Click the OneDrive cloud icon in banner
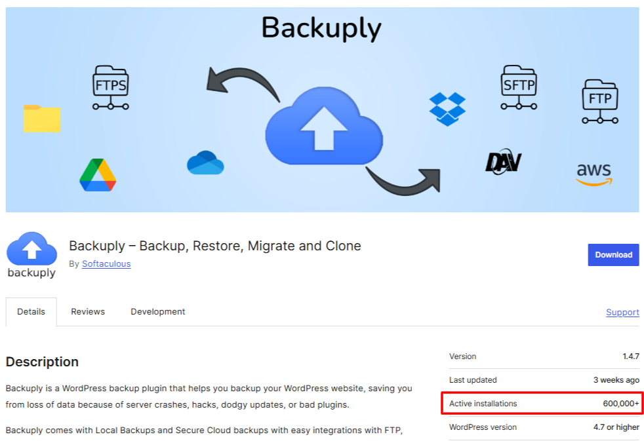Screen dimensions: 644x443 coord(205,163)
